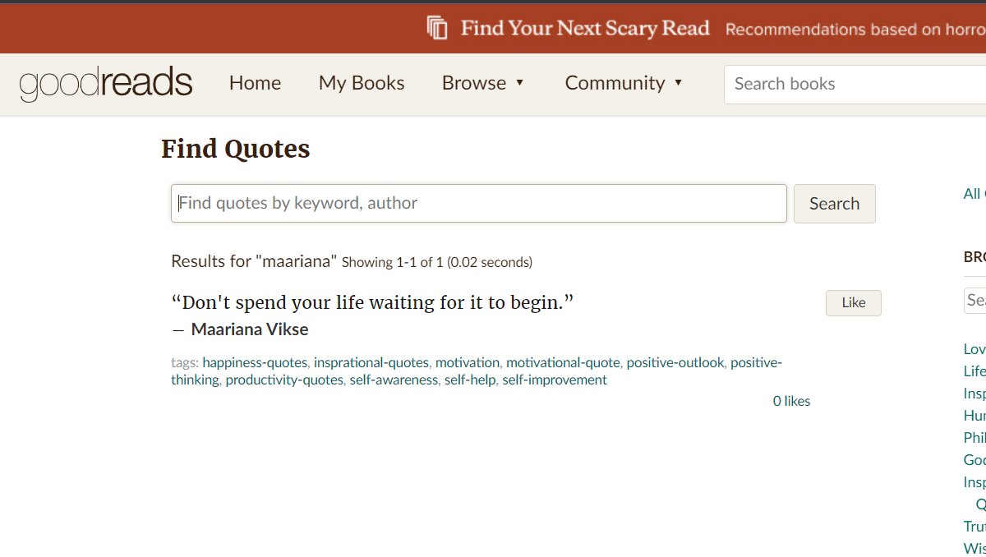The width and height of the screenshot is (986, 557).
Task: Open the productivity-quotes tag
Action: pyautogui.click(x=284, y=380)
